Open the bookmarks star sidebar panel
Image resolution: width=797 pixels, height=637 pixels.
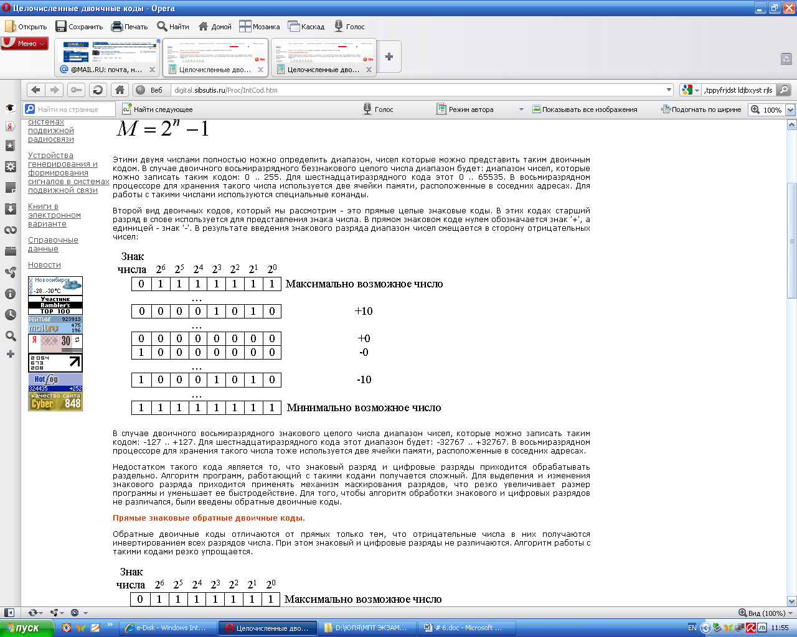click(x=10, y=146)
